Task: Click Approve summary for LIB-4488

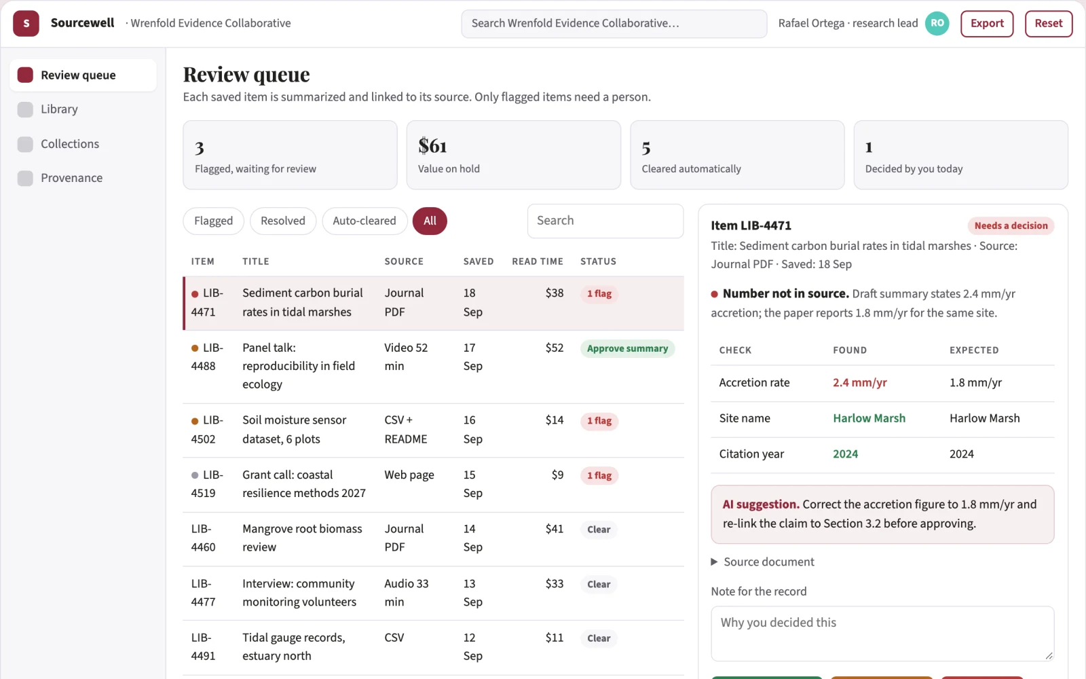Action: pos(627,348)
